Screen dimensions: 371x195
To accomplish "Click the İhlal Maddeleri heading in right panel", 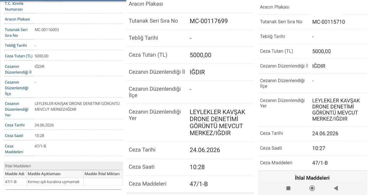I will point(312,178).
